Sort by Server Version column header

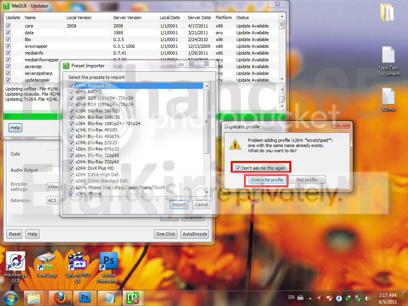(x=134, y=18)
